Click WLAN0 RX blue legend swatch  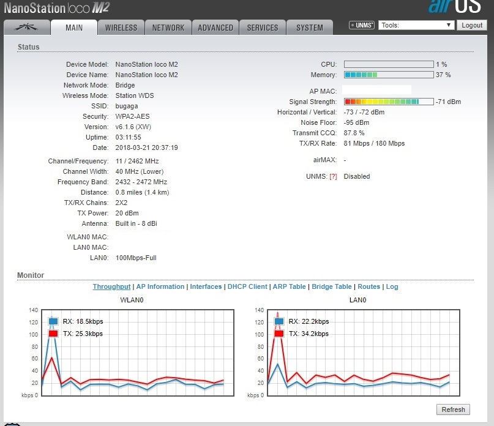[x=53, y=321]
